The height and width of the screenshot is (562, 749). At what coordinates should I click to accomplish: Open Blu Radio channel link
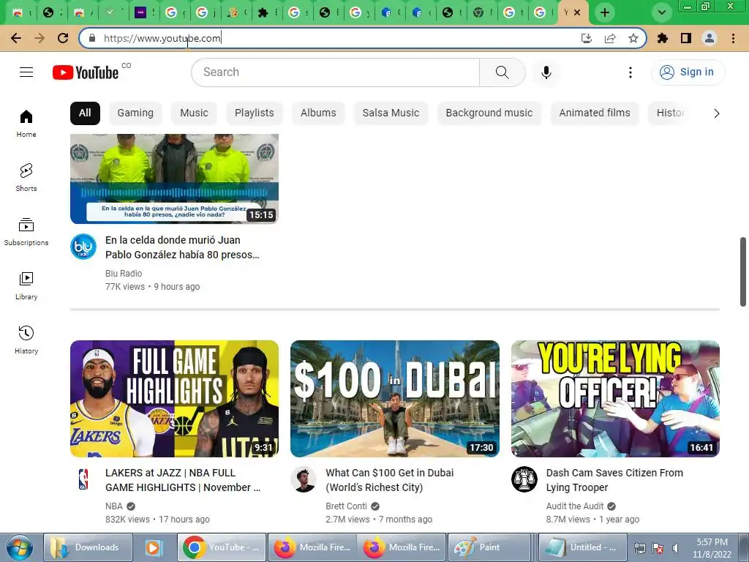click(x=123, y=274)
